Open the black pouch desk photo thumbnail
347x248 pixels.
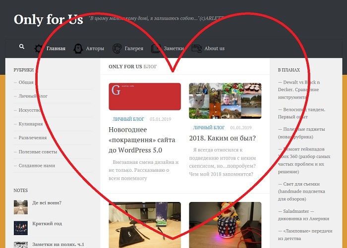click(x=145, y=225)
